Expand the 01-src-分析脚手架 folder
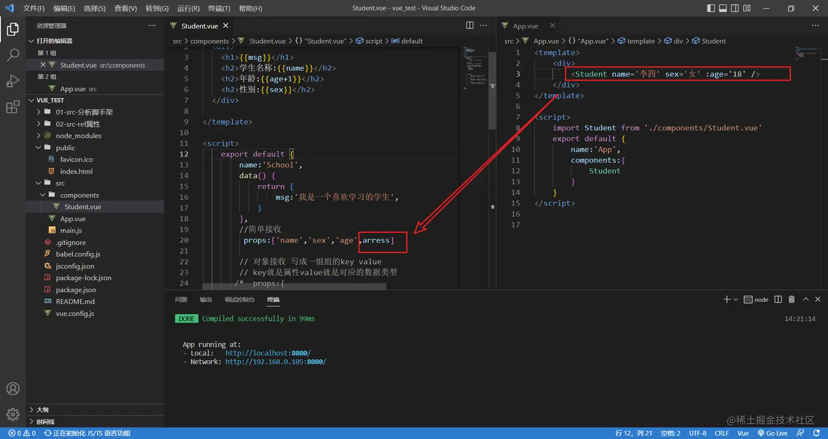Viewport: 828px width, 439px height. (39, 112)
